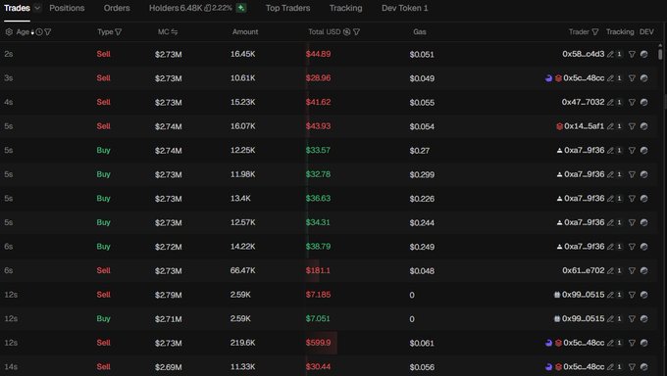Click the $2.79M market cap cell

(169, 295)
